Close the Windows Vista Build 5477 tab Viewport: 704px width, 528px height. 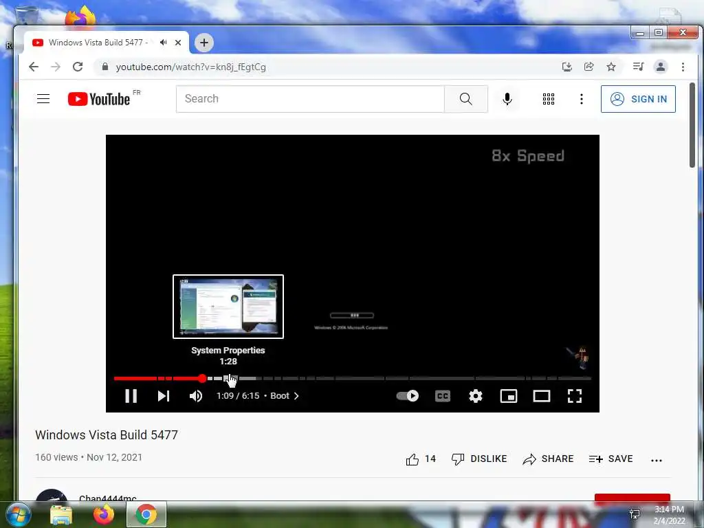[x=178, y=43]
